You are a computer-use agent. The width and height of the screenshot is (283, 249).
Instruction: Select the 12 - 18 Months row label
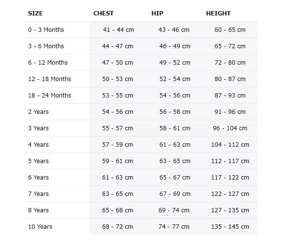pos(50,79)
